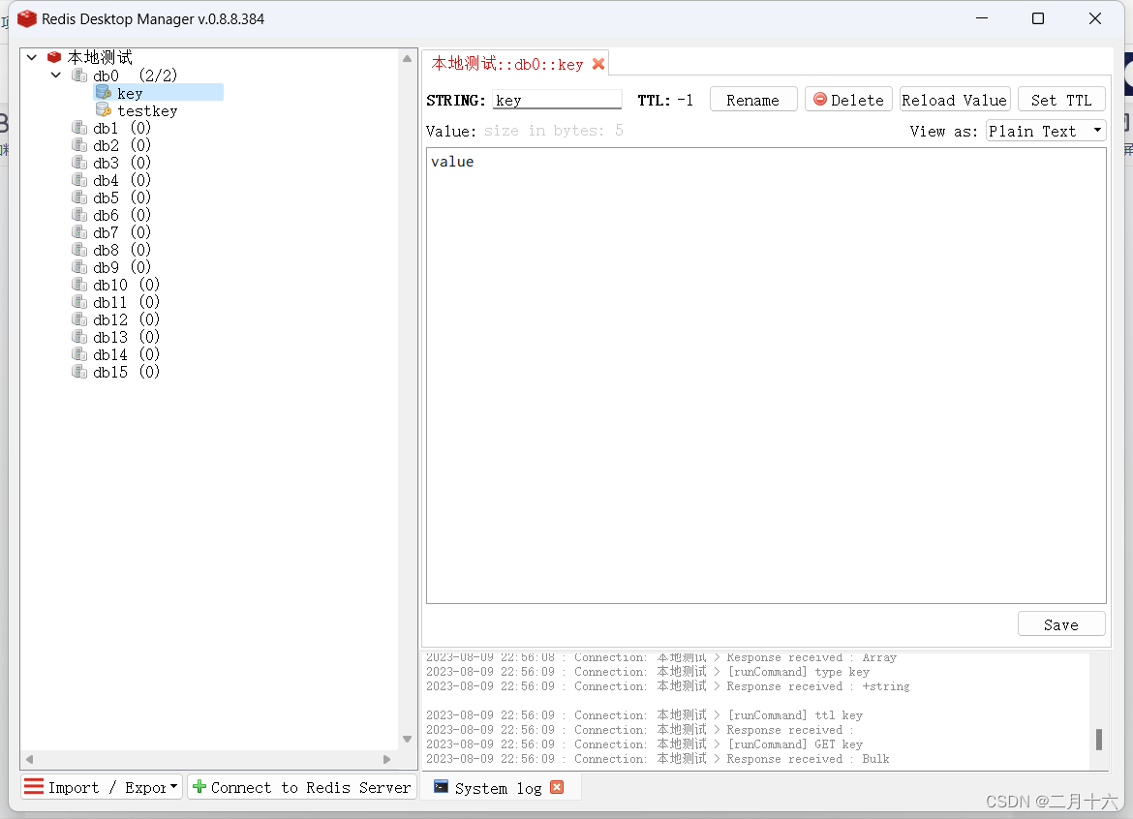Click the db10 database icon
This screenshot has height=819, width=1133.
coord(79,285)
